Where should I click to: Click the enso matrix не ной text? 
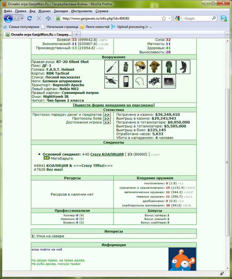(47, 250)
